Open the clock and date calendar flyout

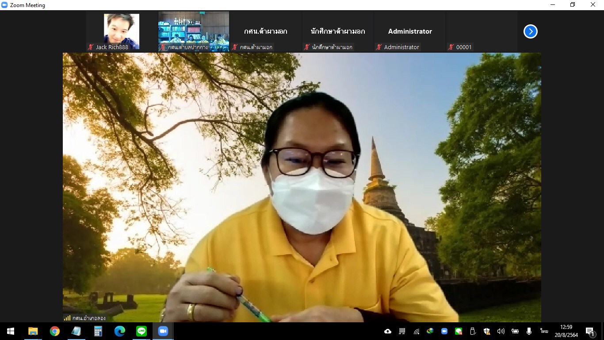(566, 331)
